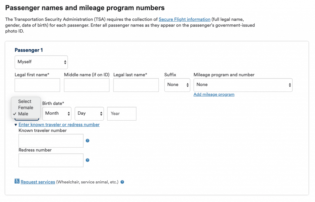The width and height of the screenshot is (315, 202).
Task: Focus the Middle name input field
Action: [86, 85]
